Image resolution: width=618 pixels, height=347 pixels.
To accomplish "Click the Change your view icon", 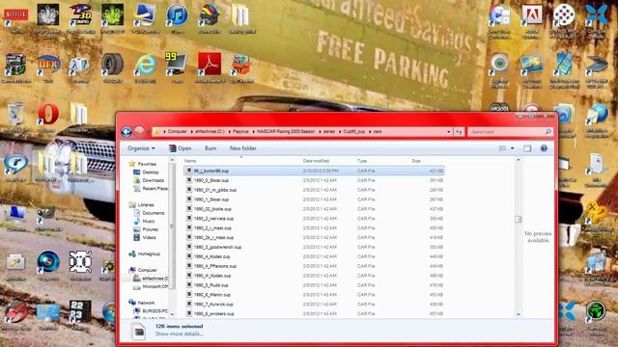I will click(x=502, y=148).
